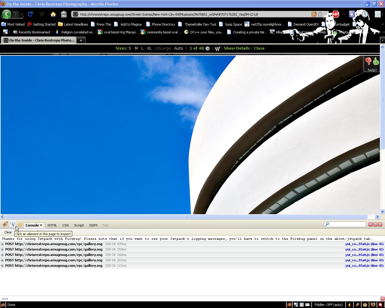
Task: Click the green browser Back button
Action: [x=6, y=14]
